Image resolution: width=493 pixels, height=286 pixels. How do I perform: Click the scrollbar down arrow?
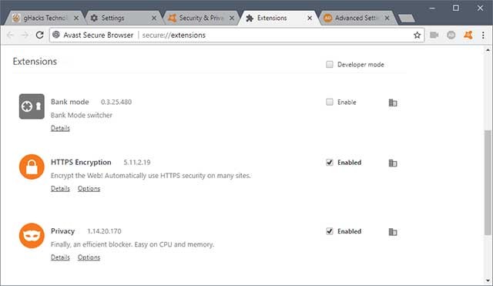point(488,281)
